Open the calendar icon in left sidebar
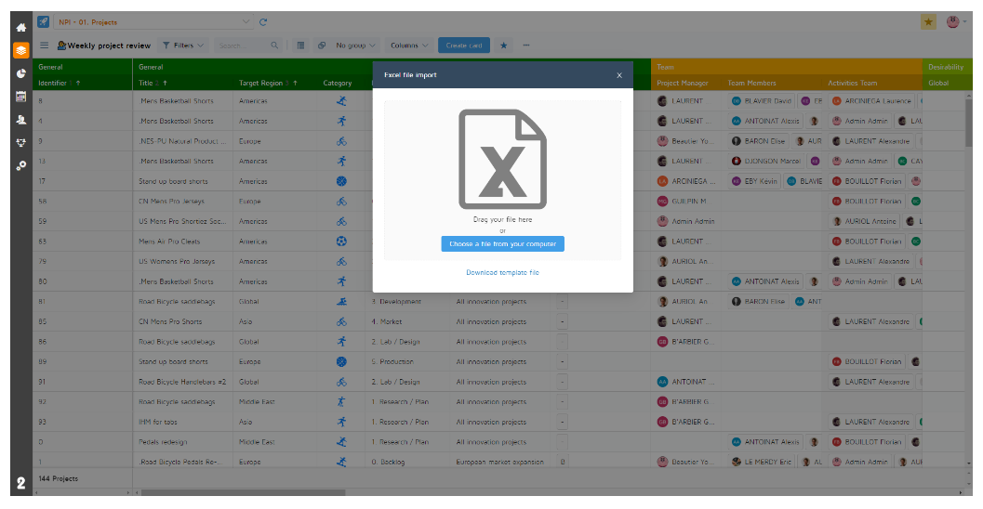 coord(20,97)
